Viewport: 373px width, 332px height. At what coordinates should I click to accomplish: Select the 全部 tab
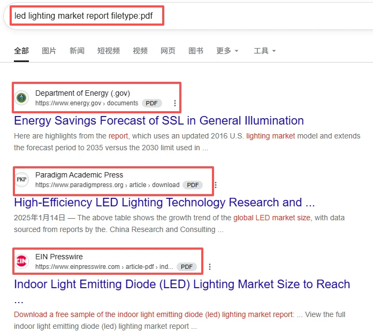[21, 51]
